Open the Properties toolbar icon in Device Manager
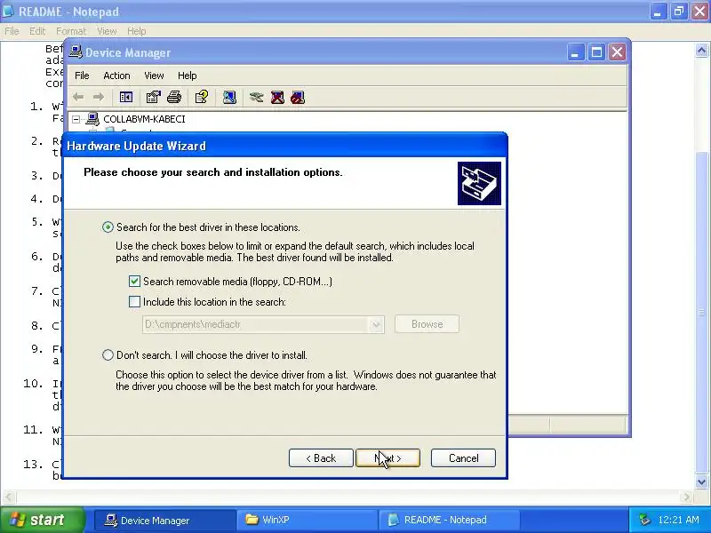 (153, 97)
